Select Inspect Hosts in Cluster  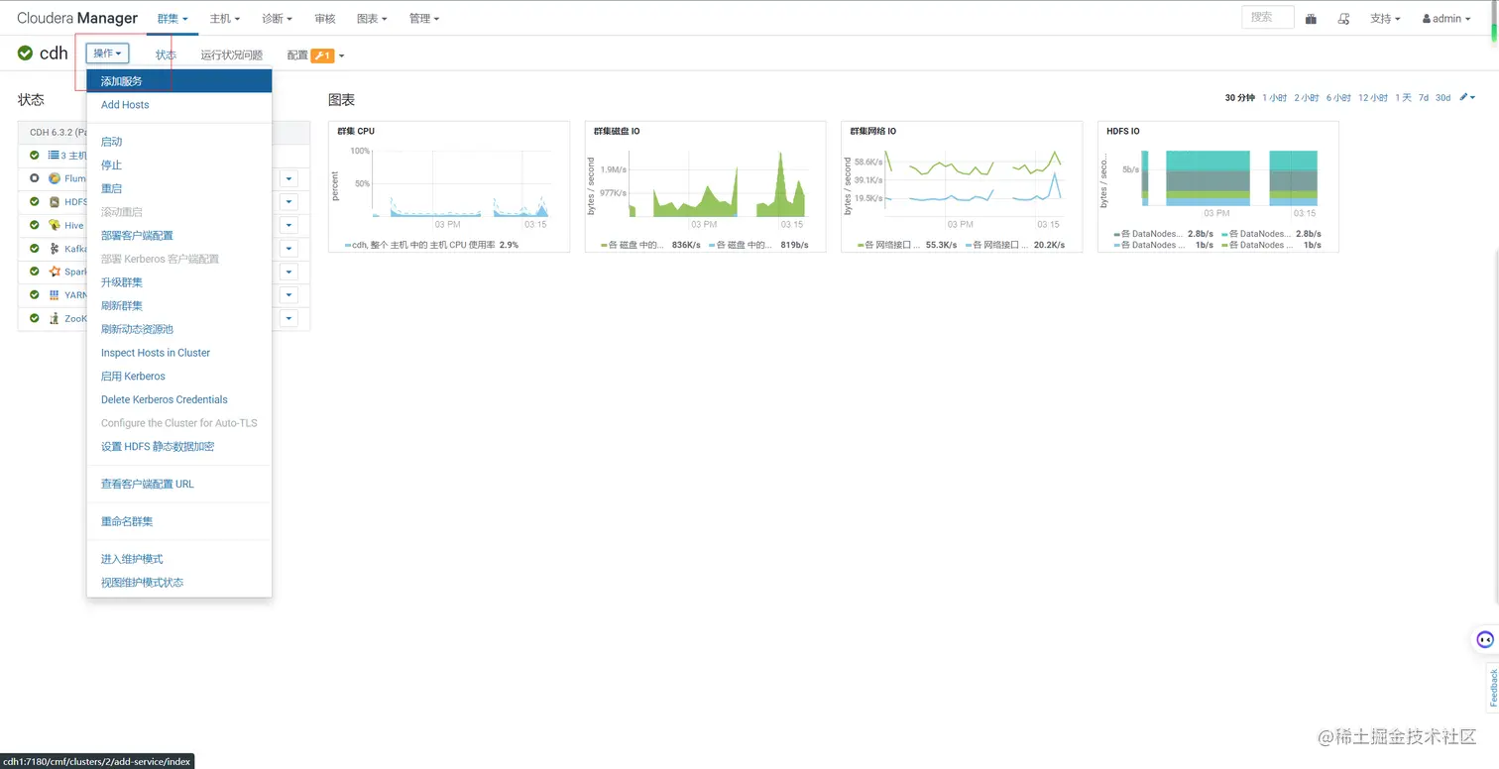(179, 353)
